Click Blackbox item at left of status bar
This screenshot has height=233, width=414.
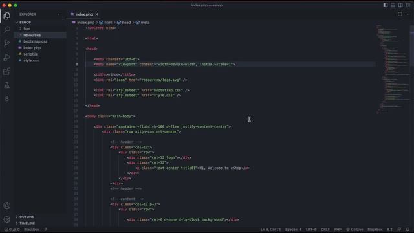[x=32, y=230]
